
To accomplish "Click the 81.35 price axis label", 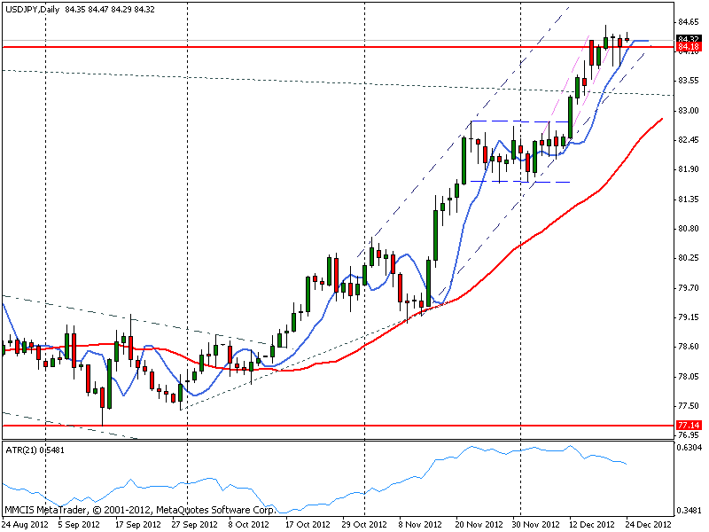I will coord(689,199).
